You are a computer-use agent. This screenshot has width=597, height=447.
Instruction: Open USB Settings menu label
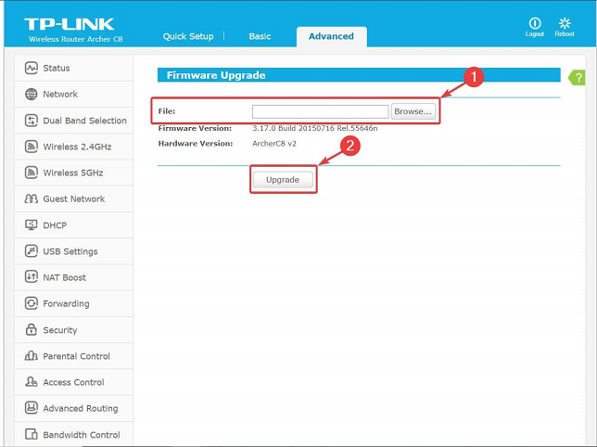pos(70,251)
